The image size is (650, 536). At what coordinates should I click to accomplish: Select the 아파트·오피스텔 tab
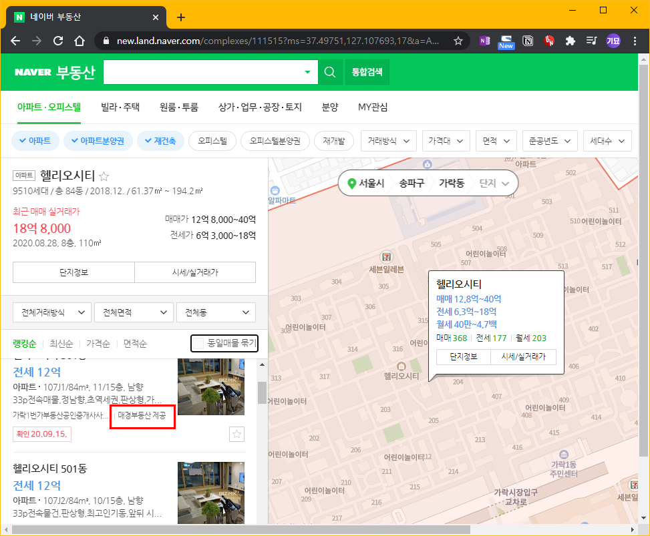point(49,107)
